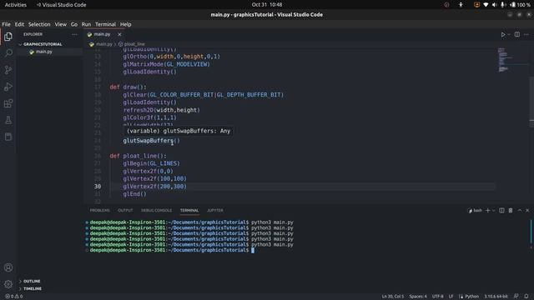The width and height of the screenshot is (534, 300).
Task: Change end of line sequence LF
Action: (x=451, y=297)
